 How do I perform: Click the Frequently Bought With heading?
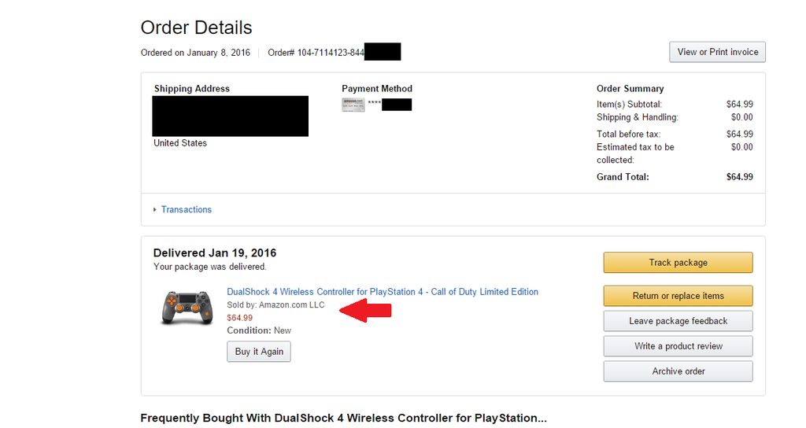pos(343,419)
